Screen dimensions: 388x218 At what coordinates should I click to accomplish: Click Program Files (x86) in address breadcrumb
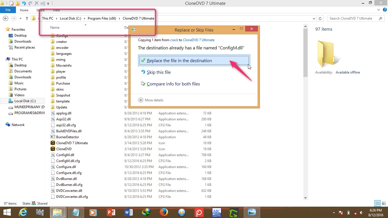[x=102, y=18]
